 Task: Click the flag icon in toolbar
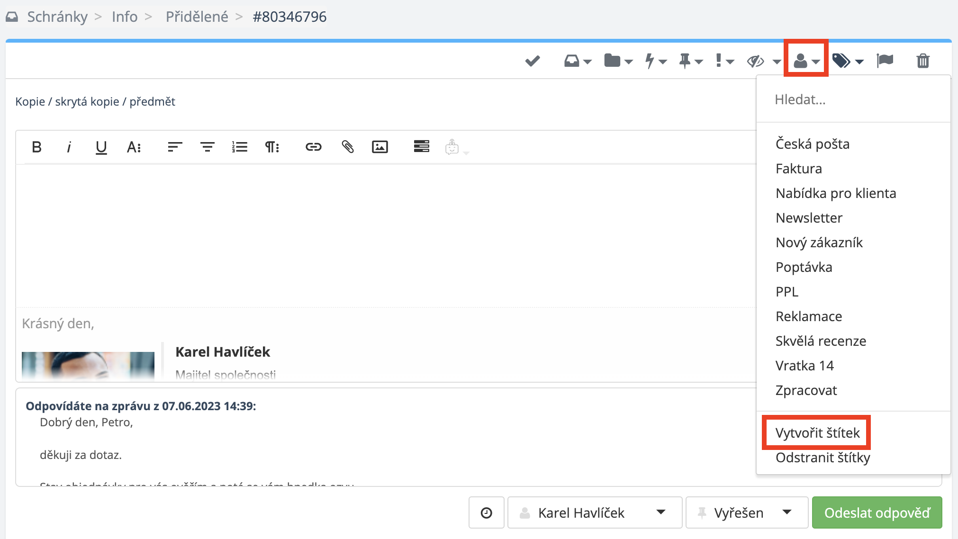point(885,61)
